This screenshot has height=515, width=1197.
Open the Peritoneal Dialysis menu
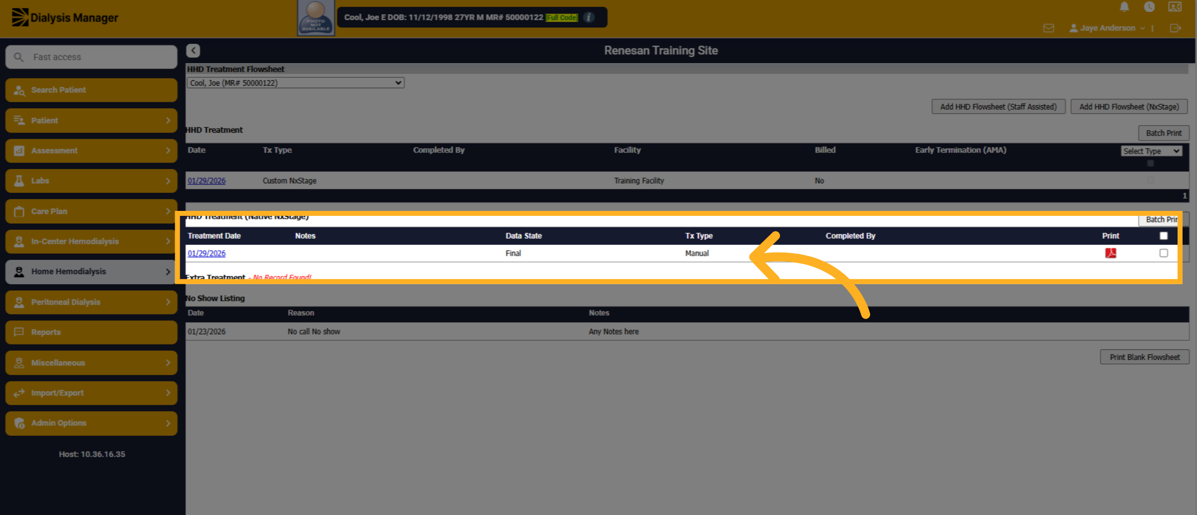pyautogui.click(x=91, y=302)
